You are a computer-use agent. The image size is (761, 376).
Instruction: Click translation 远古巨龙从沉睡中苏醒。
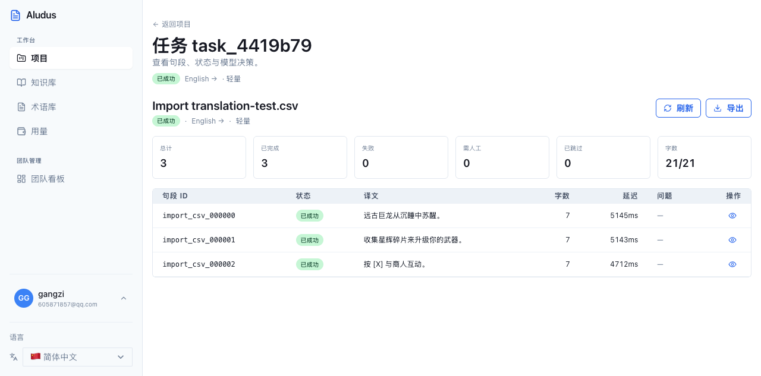[x=402, y=216]
